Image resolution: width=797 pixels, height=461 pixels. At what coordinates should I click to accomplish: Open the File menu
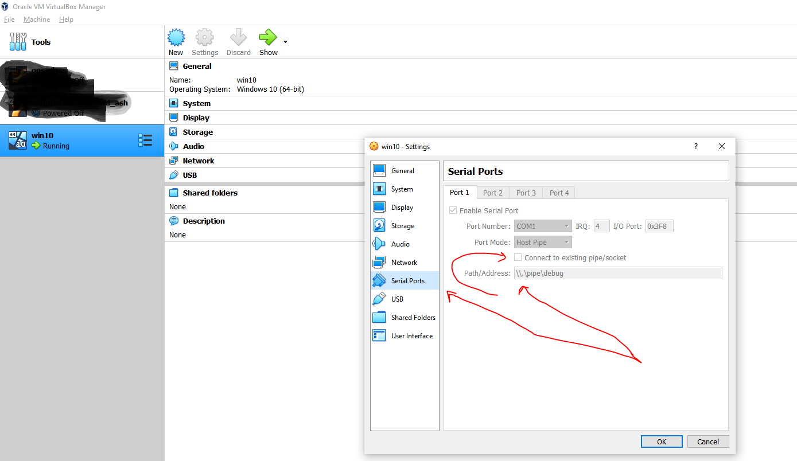pyautogui.click(x=9, y=19)
